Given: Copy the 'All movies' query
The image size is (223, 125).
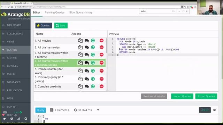Looking at the screenshot, I should [80, 41].
